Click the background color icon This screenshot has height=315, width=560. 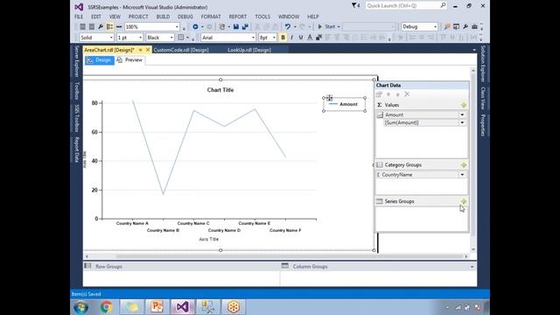[318, 38]
